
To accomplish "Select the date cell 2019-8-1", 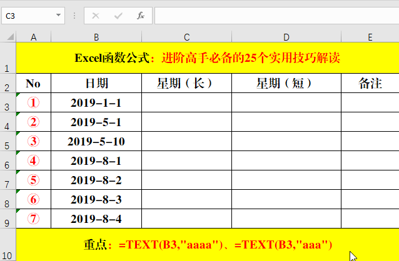I will pos(96,160).
